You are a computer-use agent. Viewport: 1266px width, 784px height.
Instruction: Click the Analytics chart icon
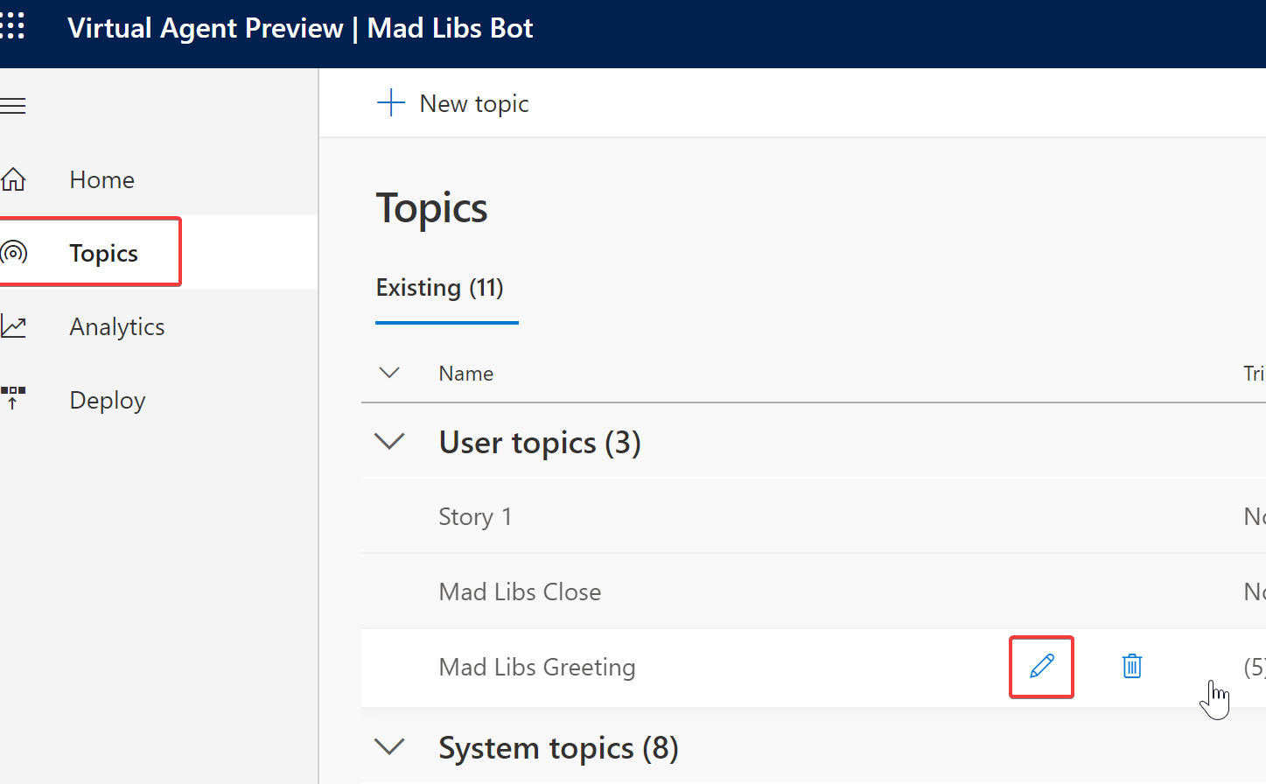(x=13, y=326)
